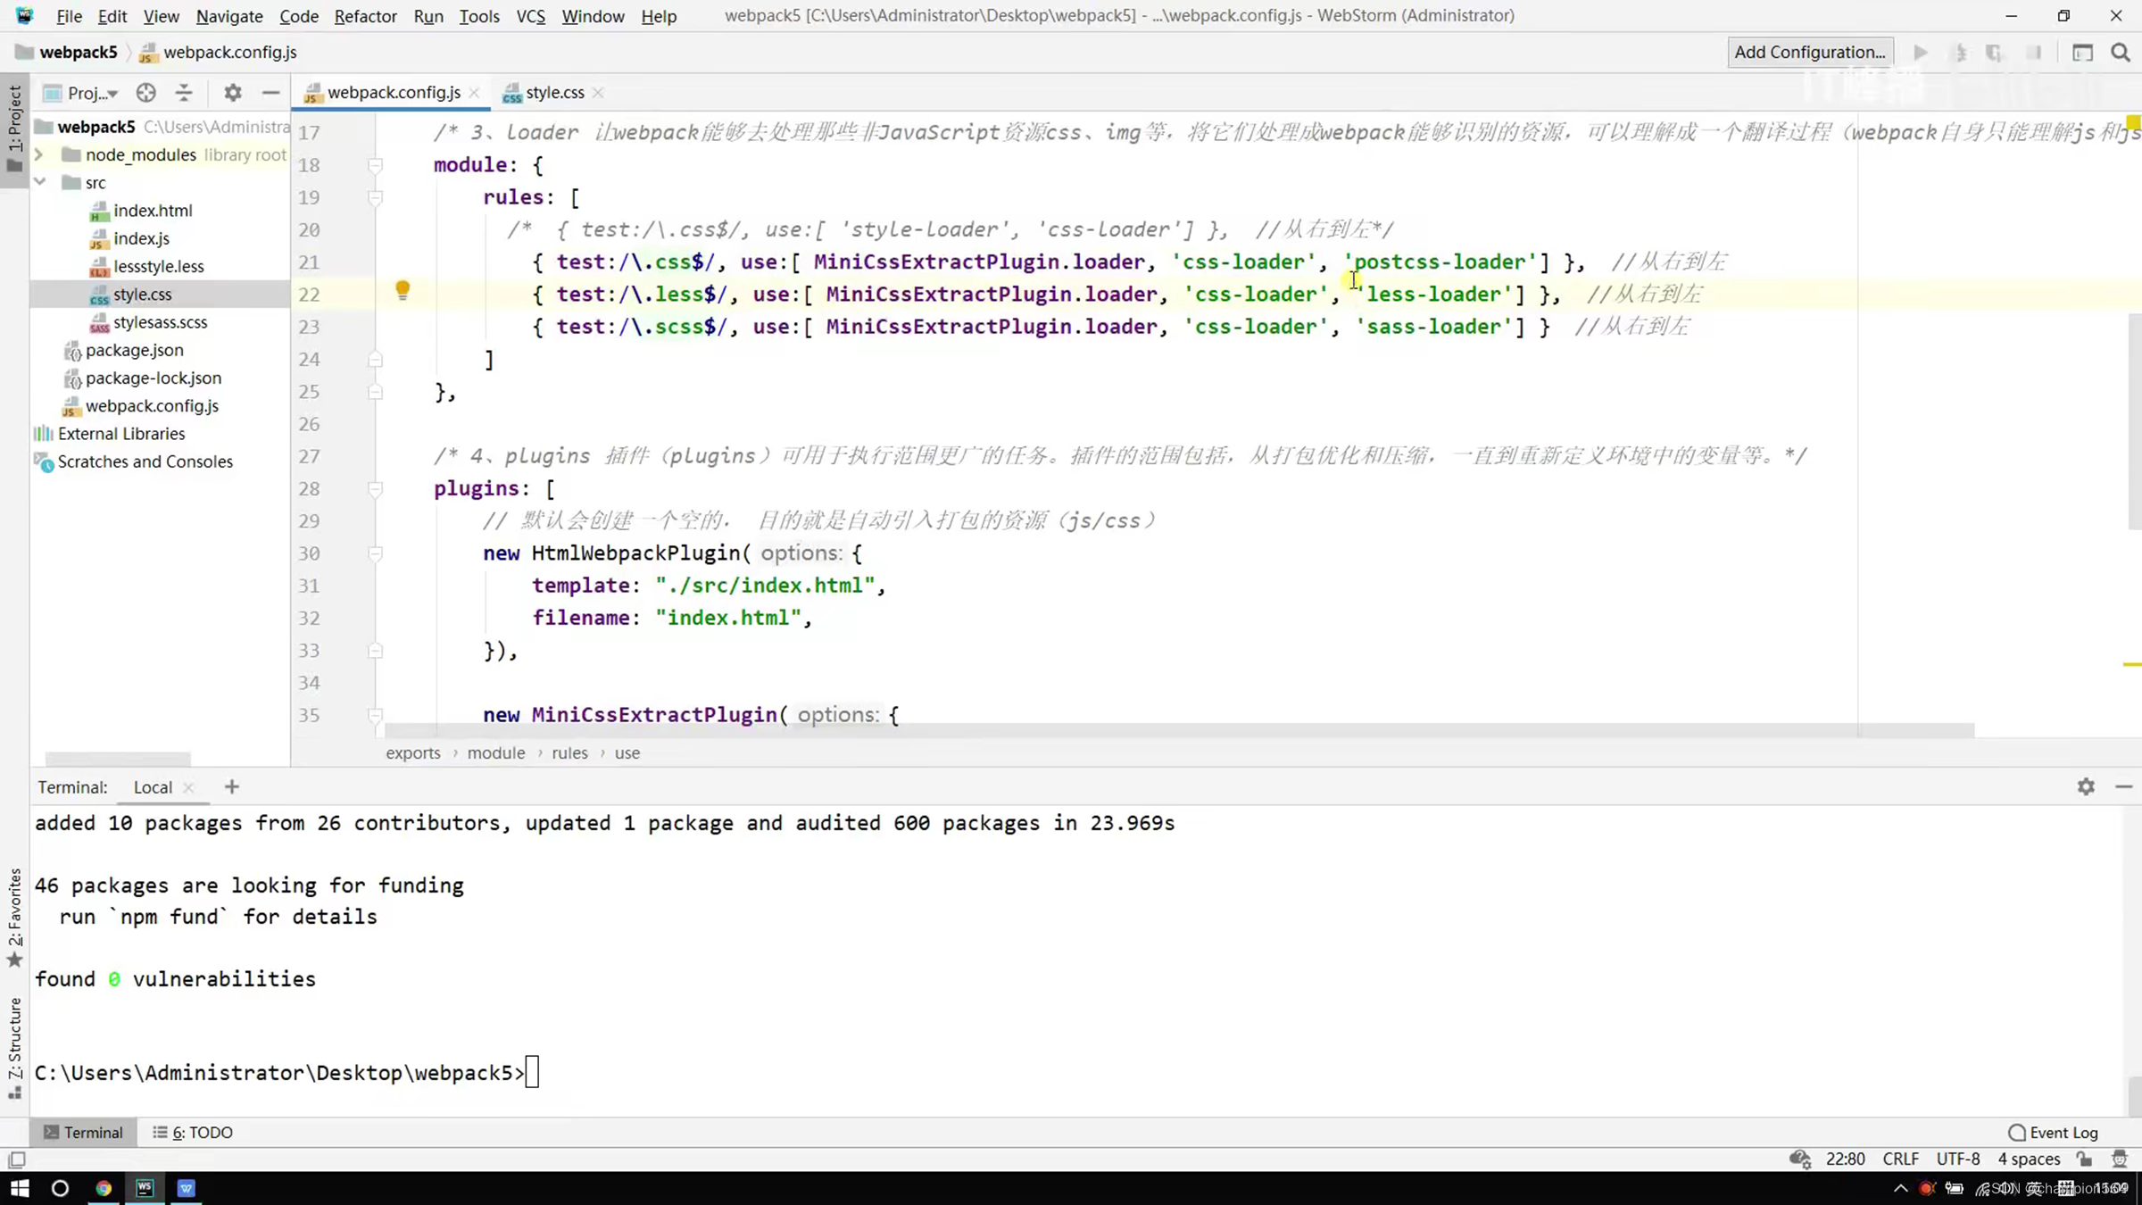The height and width of the screenshot is (1205, 2142).
Task: Click Add Configuration button
Action: click(1810, 53)
